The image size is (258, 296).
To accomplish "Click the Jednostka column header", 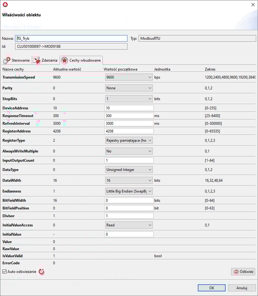I will coord(162,69).
